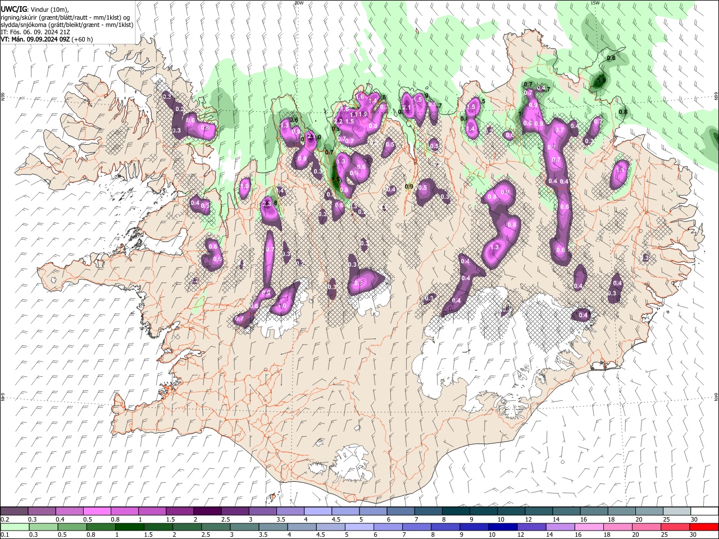
Task: Click the '30' label on the snow scale
Action: [x=694, y=519]
